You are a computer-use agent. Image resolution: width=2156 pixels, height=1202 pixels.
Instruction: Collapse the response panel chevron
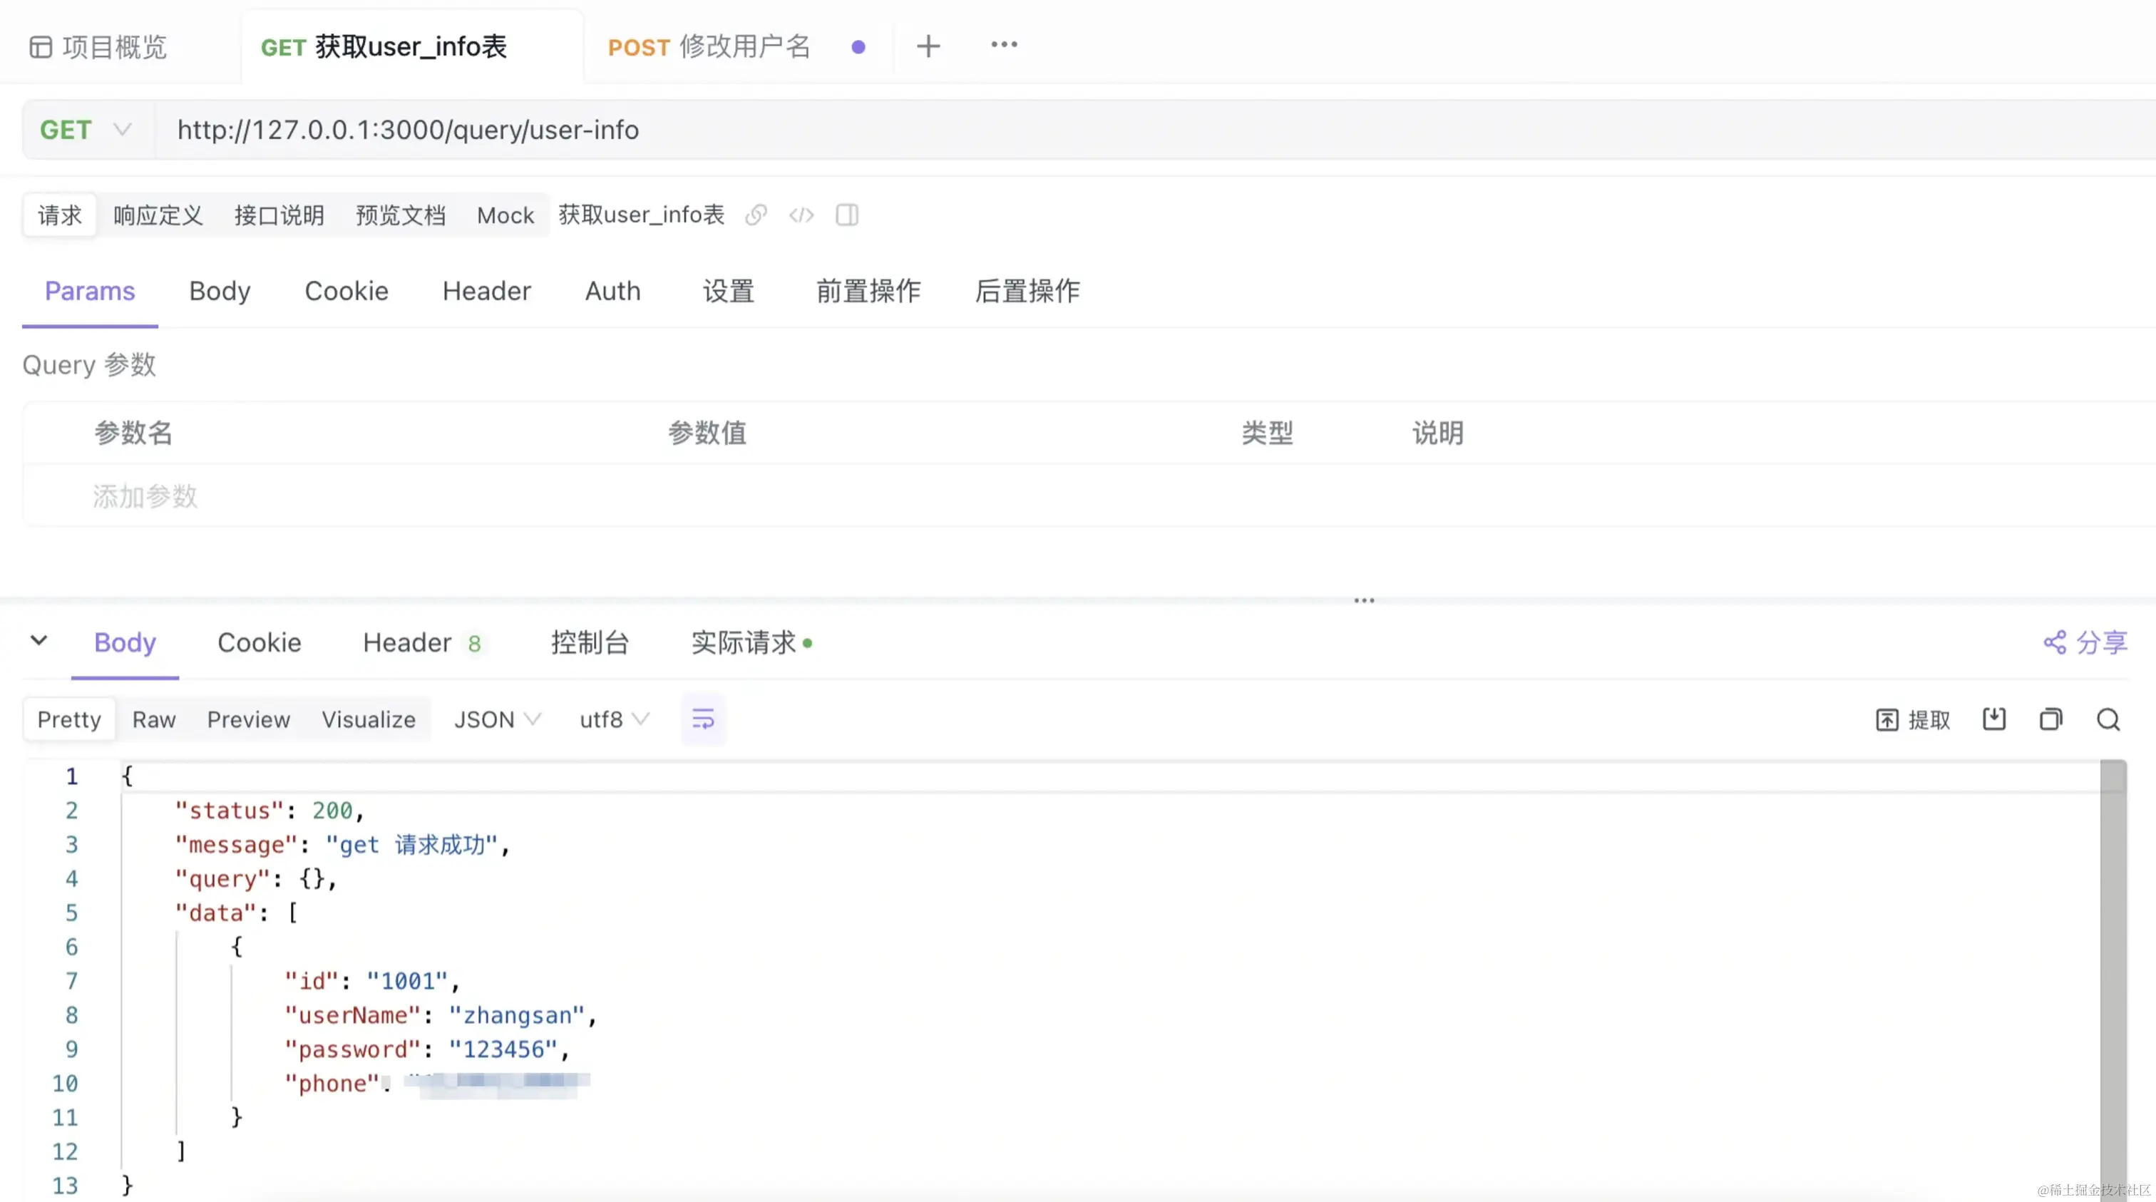(x=38, y=641)
